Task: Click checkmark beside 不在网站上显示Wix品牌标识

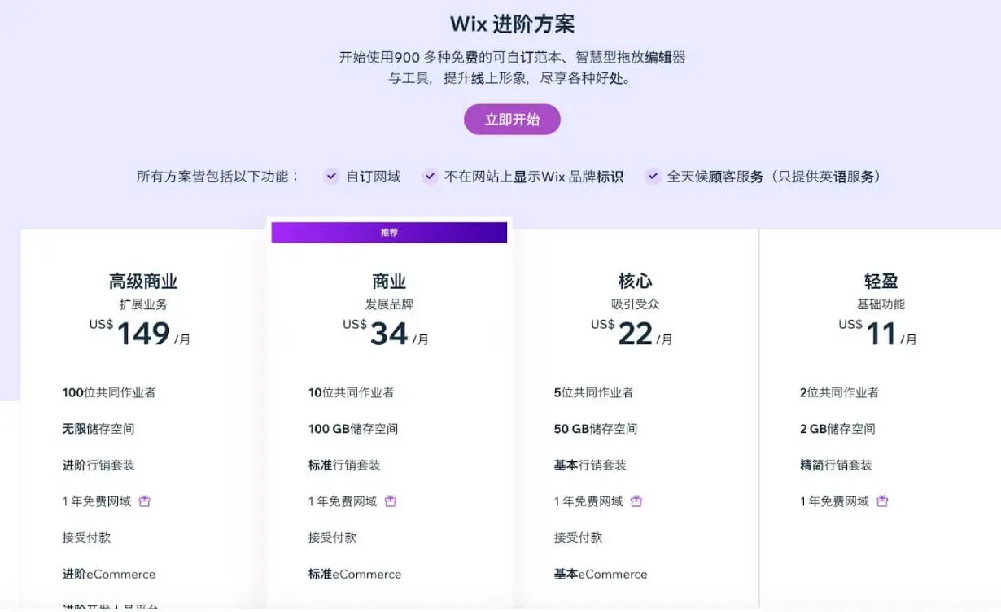Action: pyautogui.click(x=430, y=177)
